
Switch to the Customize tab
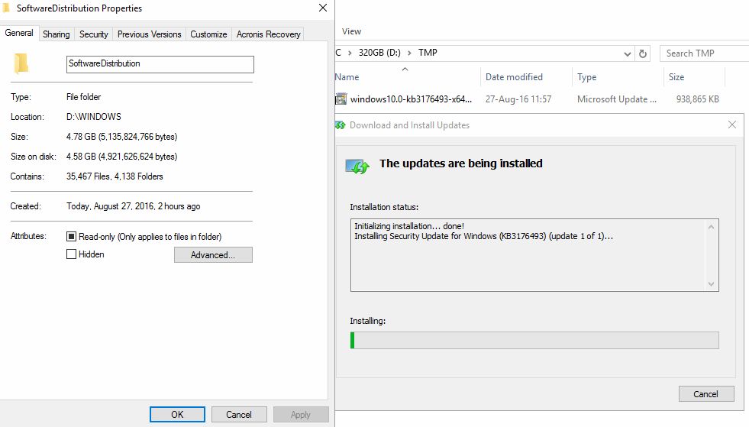click(208, 34)
